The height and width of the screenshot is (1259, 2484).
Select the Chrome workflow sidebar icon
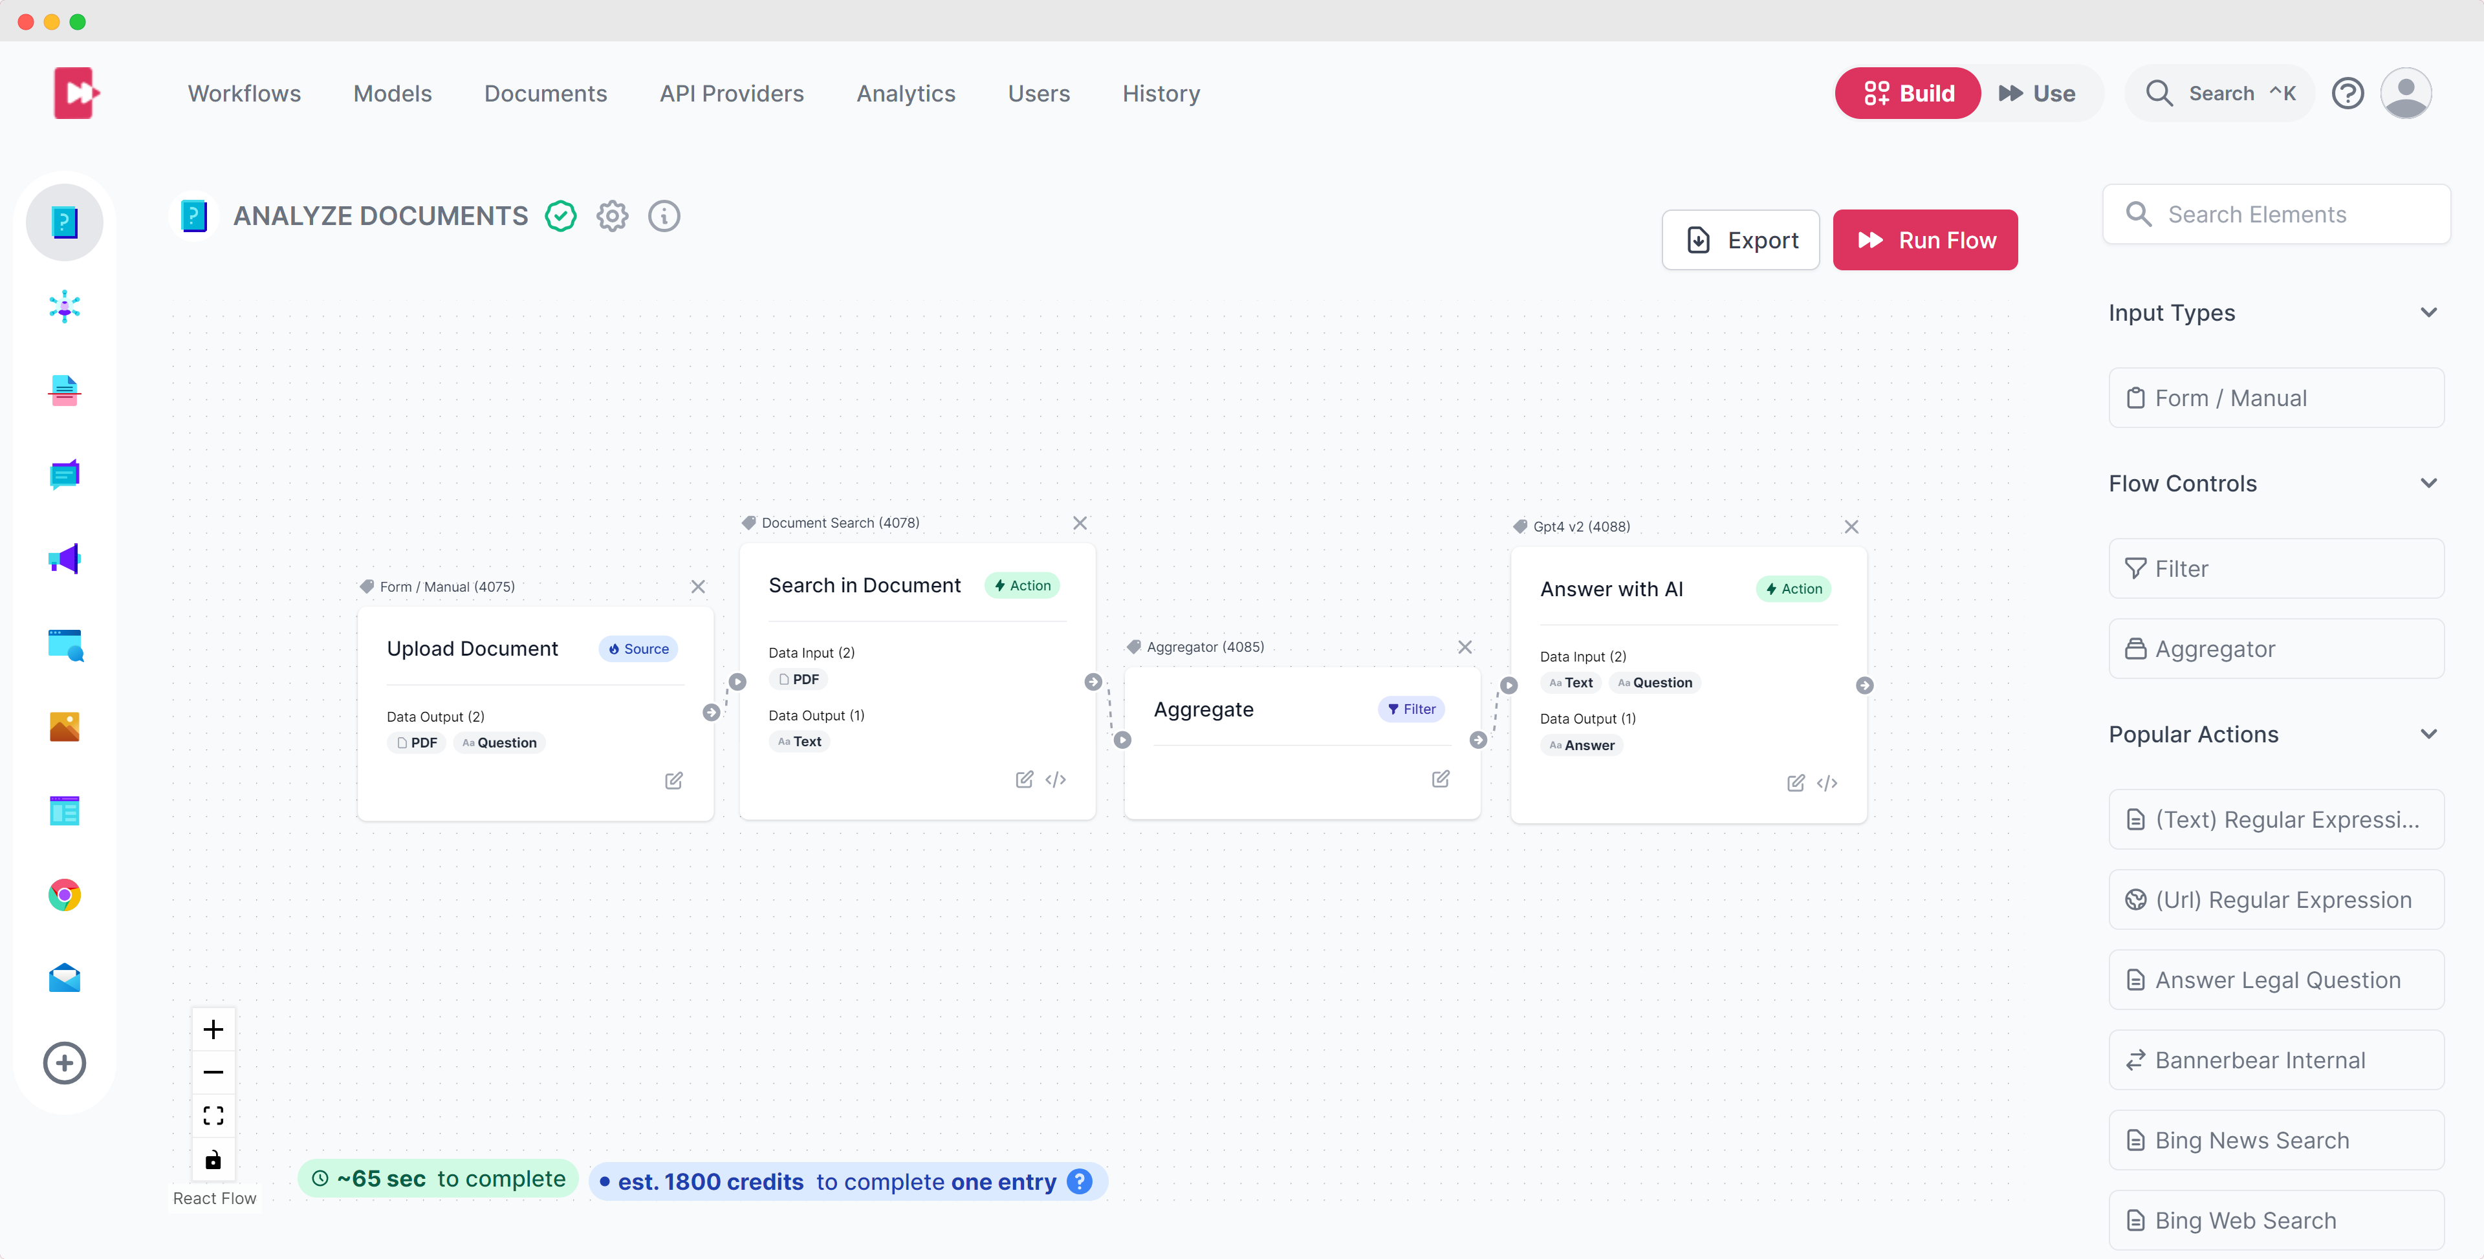(65, 894)
